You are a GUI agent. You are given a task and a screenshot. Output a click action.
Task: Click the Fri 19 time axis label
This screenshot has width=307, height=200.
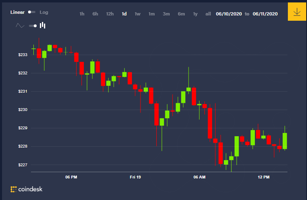coord(135,177)
